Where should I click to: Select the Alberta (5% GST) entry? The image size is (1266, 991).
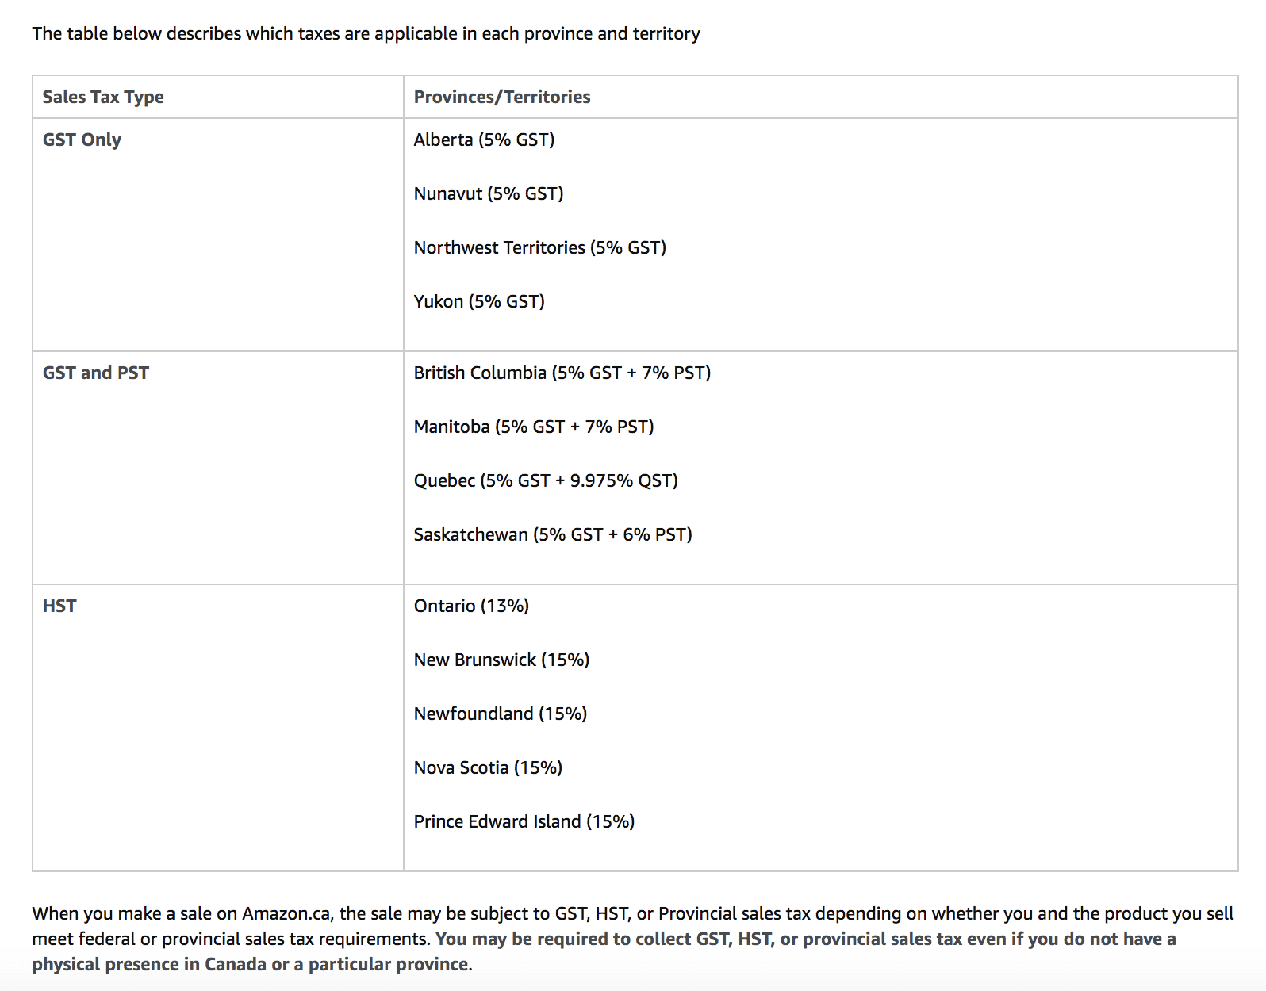tap(484, 140)
